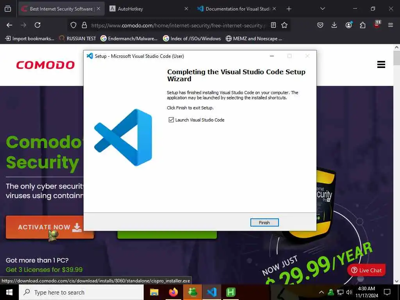Show site security padlock info
Viewport: 400px width, 300px height.
(x=84, y=25)
